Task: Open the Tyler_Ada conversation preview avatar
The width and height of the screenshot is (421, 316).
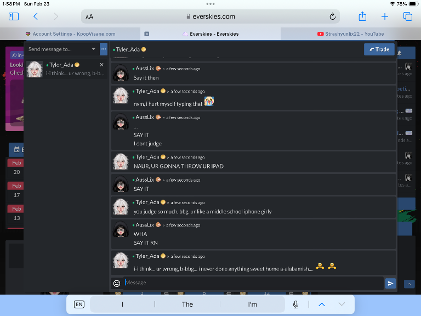Action: tap(35, 69)
